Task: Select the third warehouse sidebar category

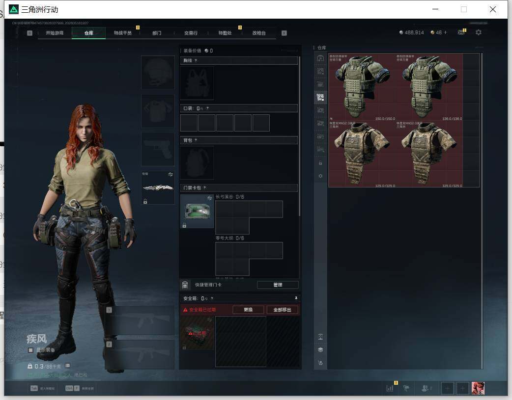Action: [320, 84]
